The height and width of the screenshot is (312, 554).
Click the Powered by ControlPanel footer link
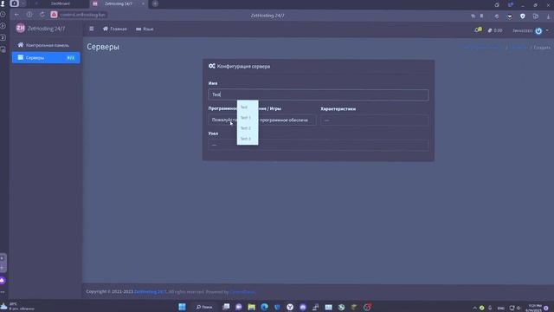[242, 292]
